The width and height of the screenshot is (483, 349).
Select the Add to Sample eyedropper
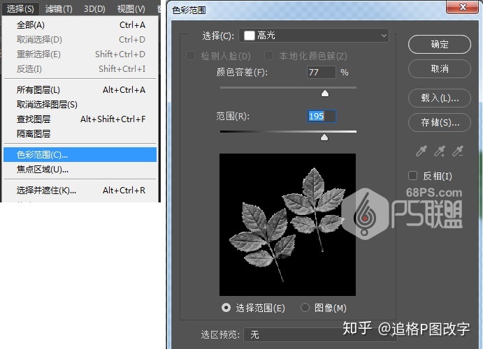pos(440,151)
